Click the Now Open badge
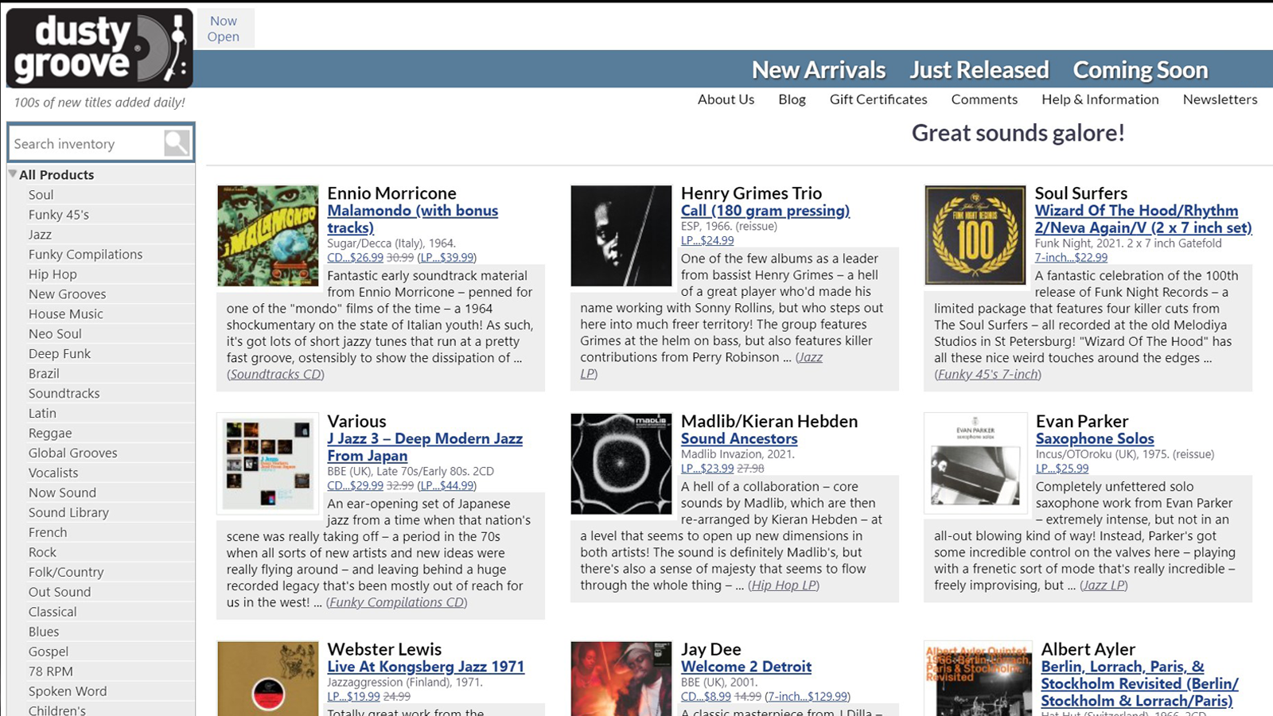 (224, 29)
